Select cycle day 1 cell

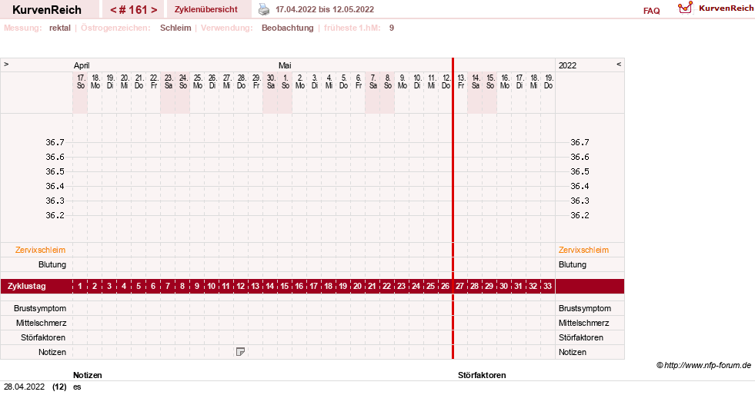(80, 286)
